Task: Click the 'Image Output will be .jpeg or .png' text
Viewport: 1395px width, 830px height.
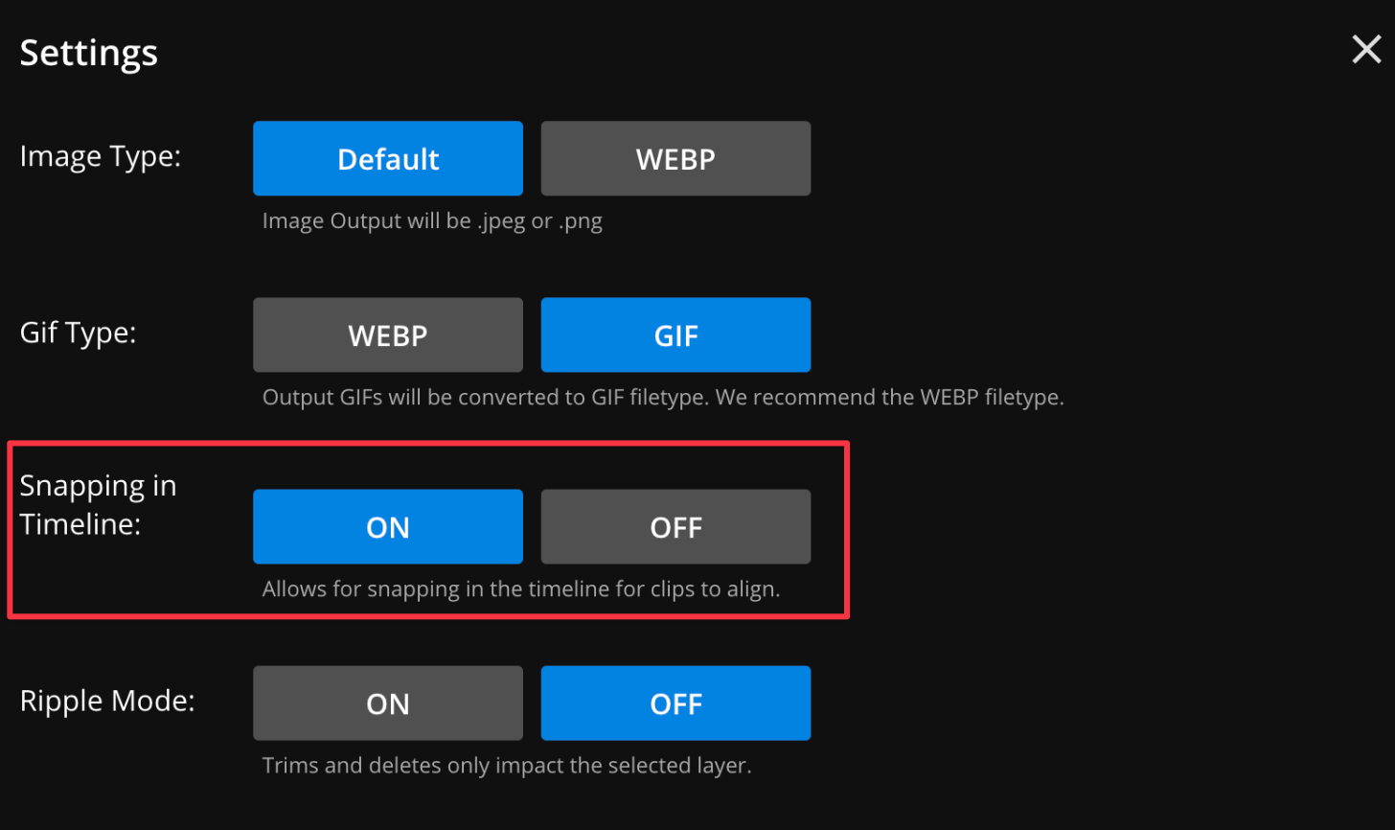Action: (x=432, y=220)
